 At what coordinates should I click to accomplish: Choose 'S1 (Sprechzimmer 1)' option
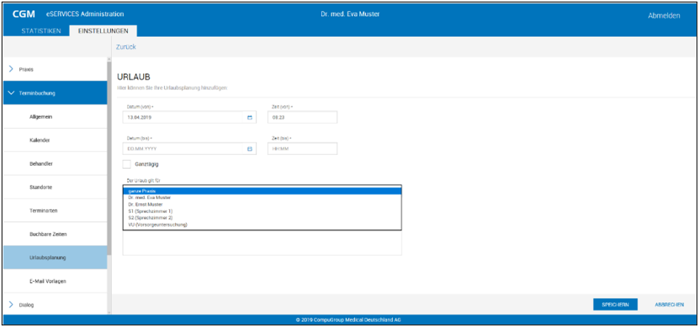tap(262, 211)
